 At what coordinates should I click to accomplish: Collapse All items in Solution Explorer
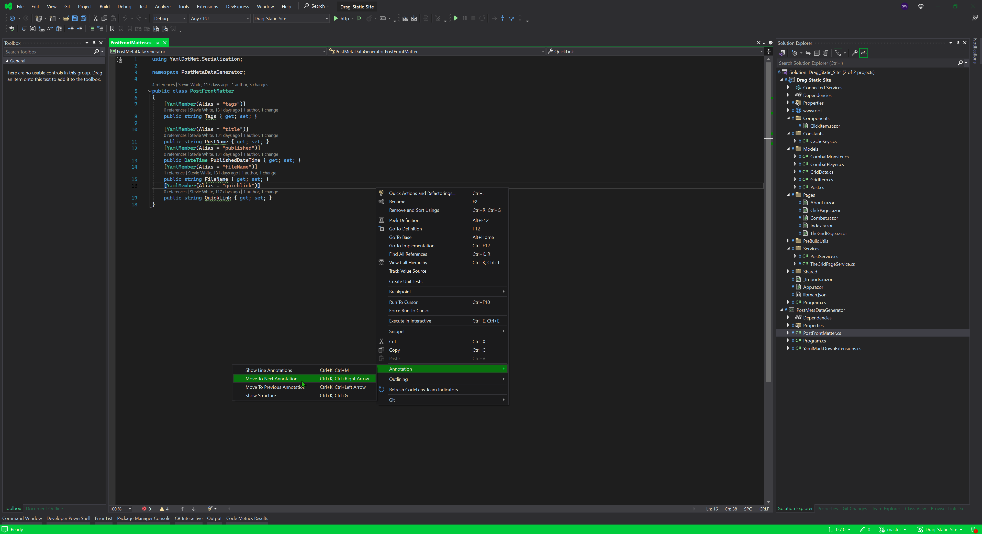pos(817,53)
